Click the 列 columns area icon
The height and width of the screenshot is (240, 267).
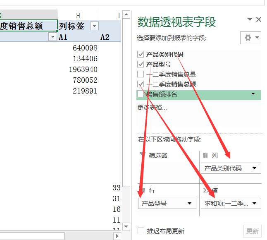205,155
